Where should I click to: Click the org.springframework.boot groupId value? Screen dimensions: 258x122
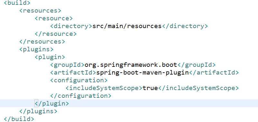pos(131,65)
